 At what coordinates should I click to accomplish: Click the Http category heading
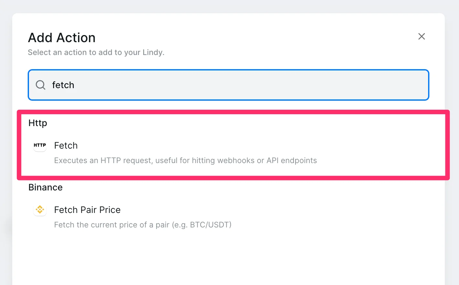coord(38,123)
